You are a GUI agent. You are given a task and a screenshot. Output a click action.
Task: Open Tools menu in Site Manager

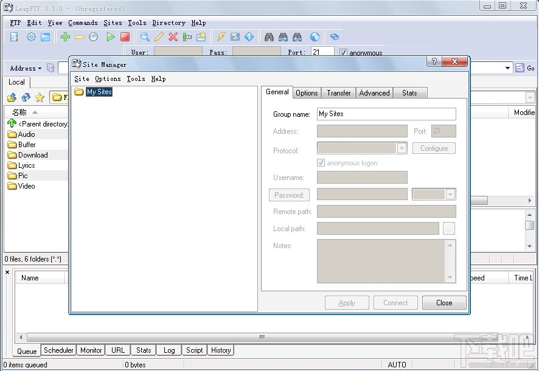click(x=136, y=78)
